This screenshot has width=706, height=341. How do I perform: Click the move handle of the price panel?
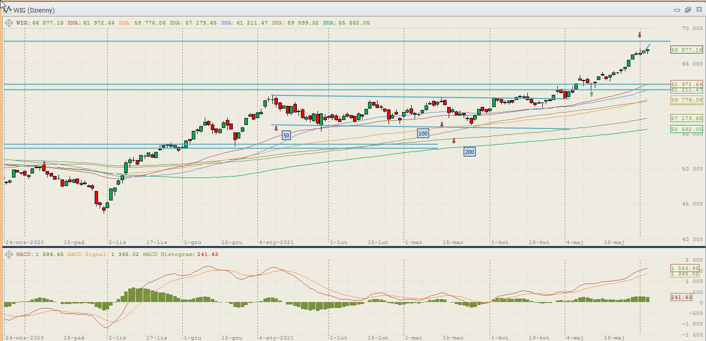coord(9,22)
